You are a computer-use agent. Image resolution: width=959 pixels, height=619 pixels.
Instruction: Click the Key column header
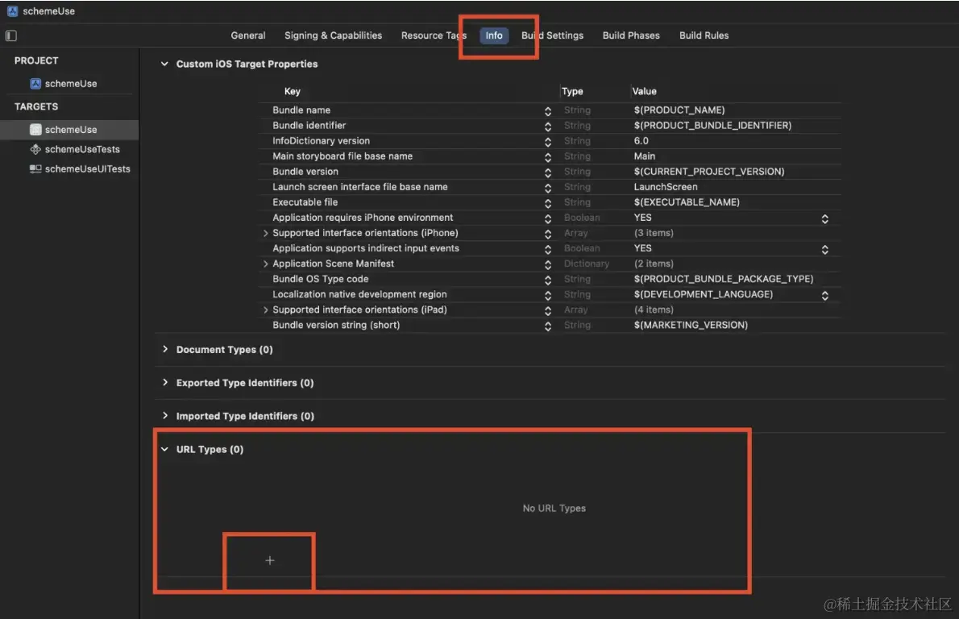293,91
